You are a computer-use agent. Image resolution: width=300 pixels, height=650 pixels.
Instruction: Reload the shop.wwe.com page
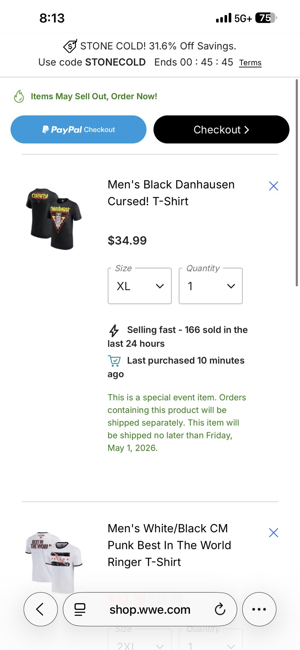point(220,609)
